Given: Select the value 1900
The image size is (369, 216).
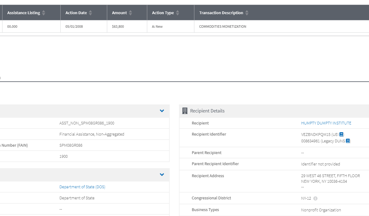Looking at the screenshot, I should pyautogui.click(x=63, y=156).
